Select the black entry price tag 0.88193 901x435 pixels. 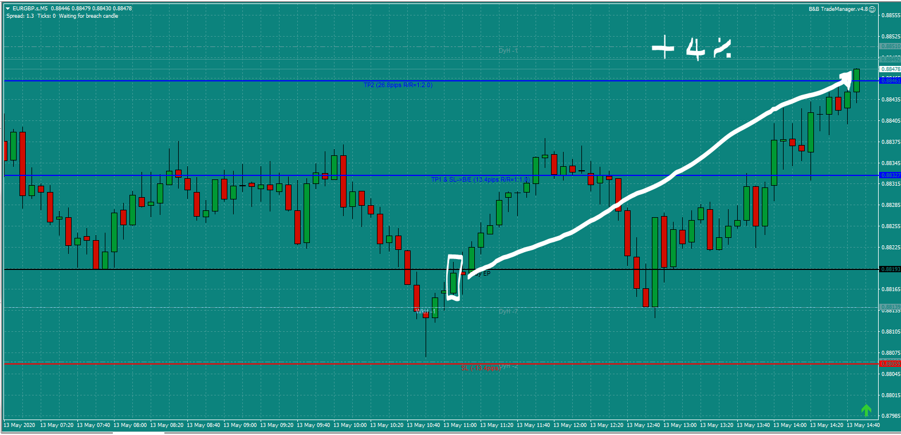[890, 269]
